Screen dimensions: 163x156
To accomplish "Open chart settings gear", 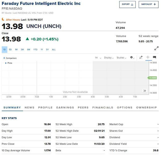I will pos(132,58).
